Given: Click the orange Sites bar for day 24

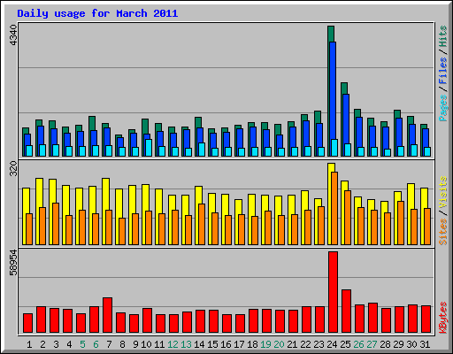Looking at the screenshot, I should click(x=334, y=208).
